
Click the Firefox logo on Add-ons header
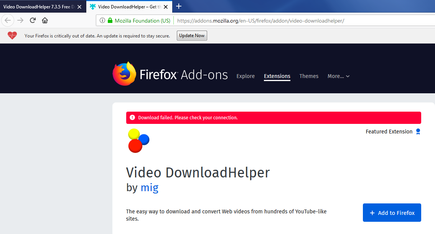point(124,73)
